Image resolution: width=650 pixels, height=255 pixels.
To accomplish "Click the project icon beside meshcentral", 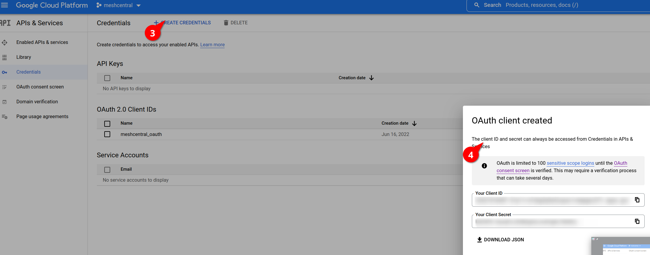I will coord(99,5).
